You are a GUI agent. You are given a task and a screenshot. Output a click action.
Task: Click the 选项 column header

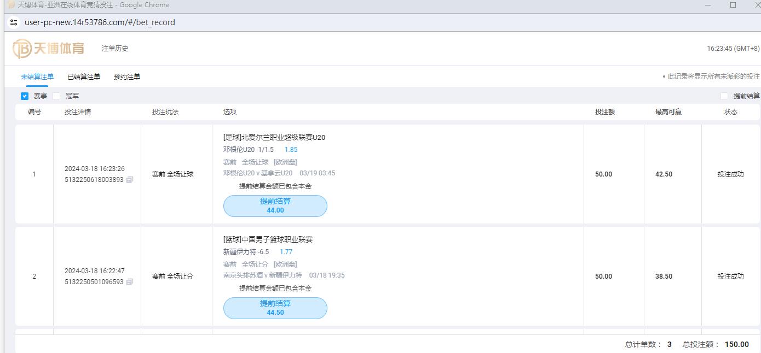pyautogui.click(x=230, y=112)
